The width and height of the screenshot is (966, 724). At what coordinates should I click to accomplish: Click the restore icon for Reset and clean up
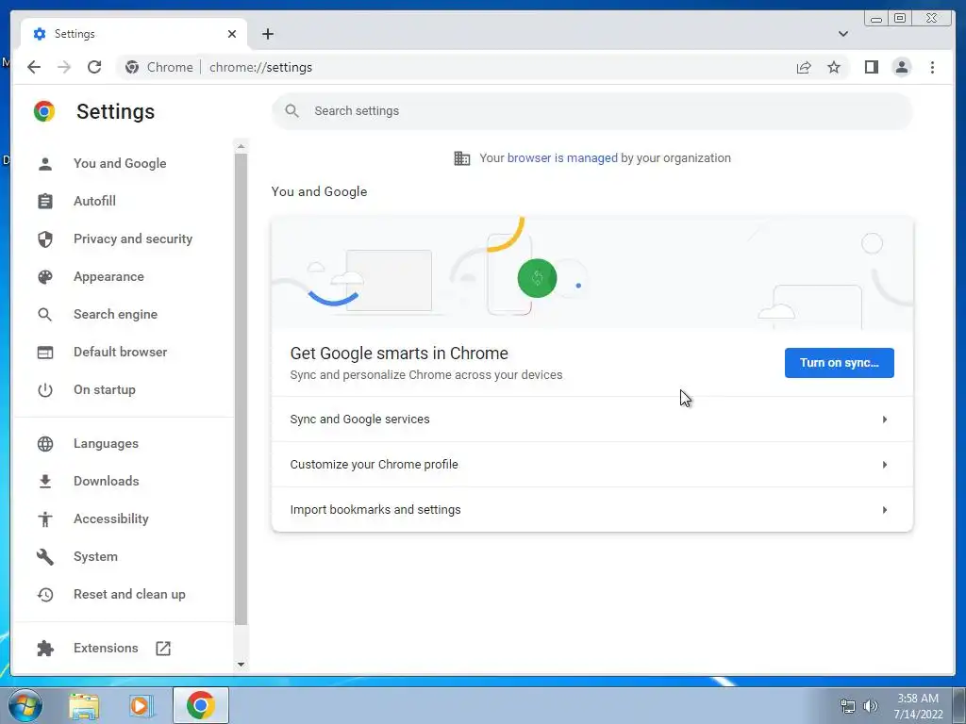point(45,594)
